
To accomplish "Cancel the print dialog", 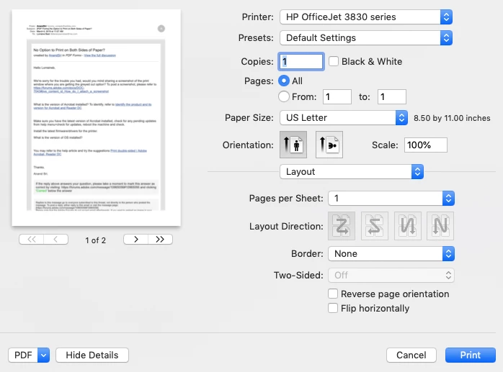I will pos(411,355).
